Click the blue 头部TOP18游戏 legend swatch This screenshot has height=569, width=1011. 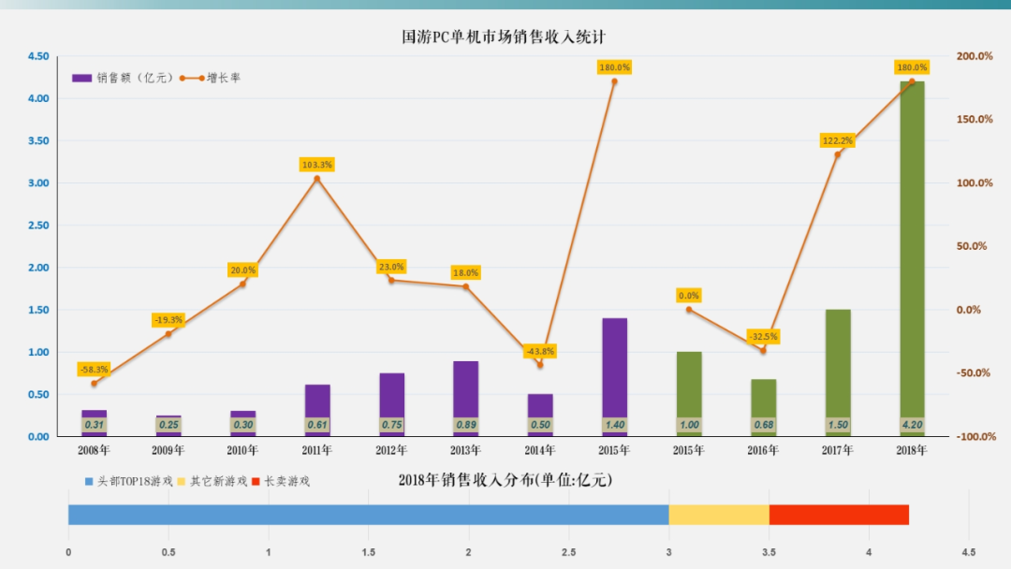point(89,481)
